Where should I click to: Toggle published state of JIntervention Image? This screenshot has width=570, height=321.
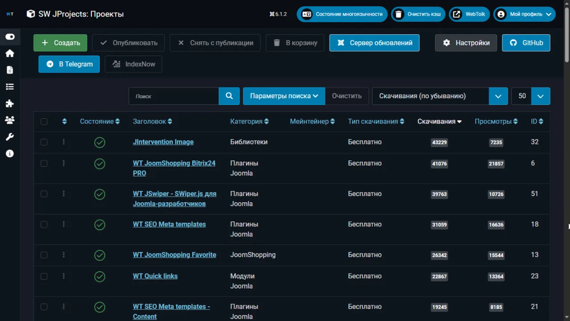100,142
